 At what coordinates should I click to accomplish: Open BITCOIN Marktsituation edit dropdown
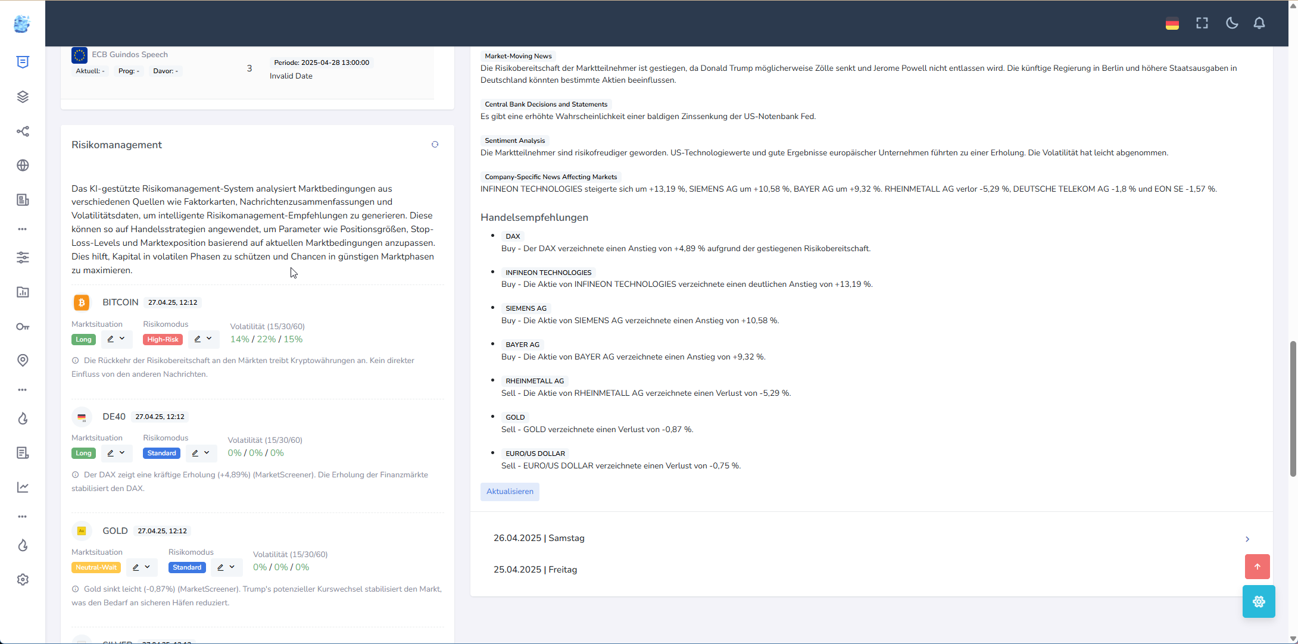tap(116, 339)
